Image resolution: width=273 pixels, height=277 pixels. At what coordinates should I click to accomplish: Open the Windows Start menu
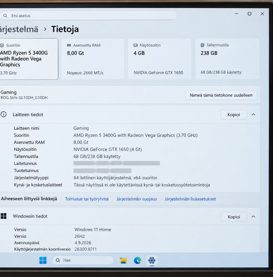[43, 260]
